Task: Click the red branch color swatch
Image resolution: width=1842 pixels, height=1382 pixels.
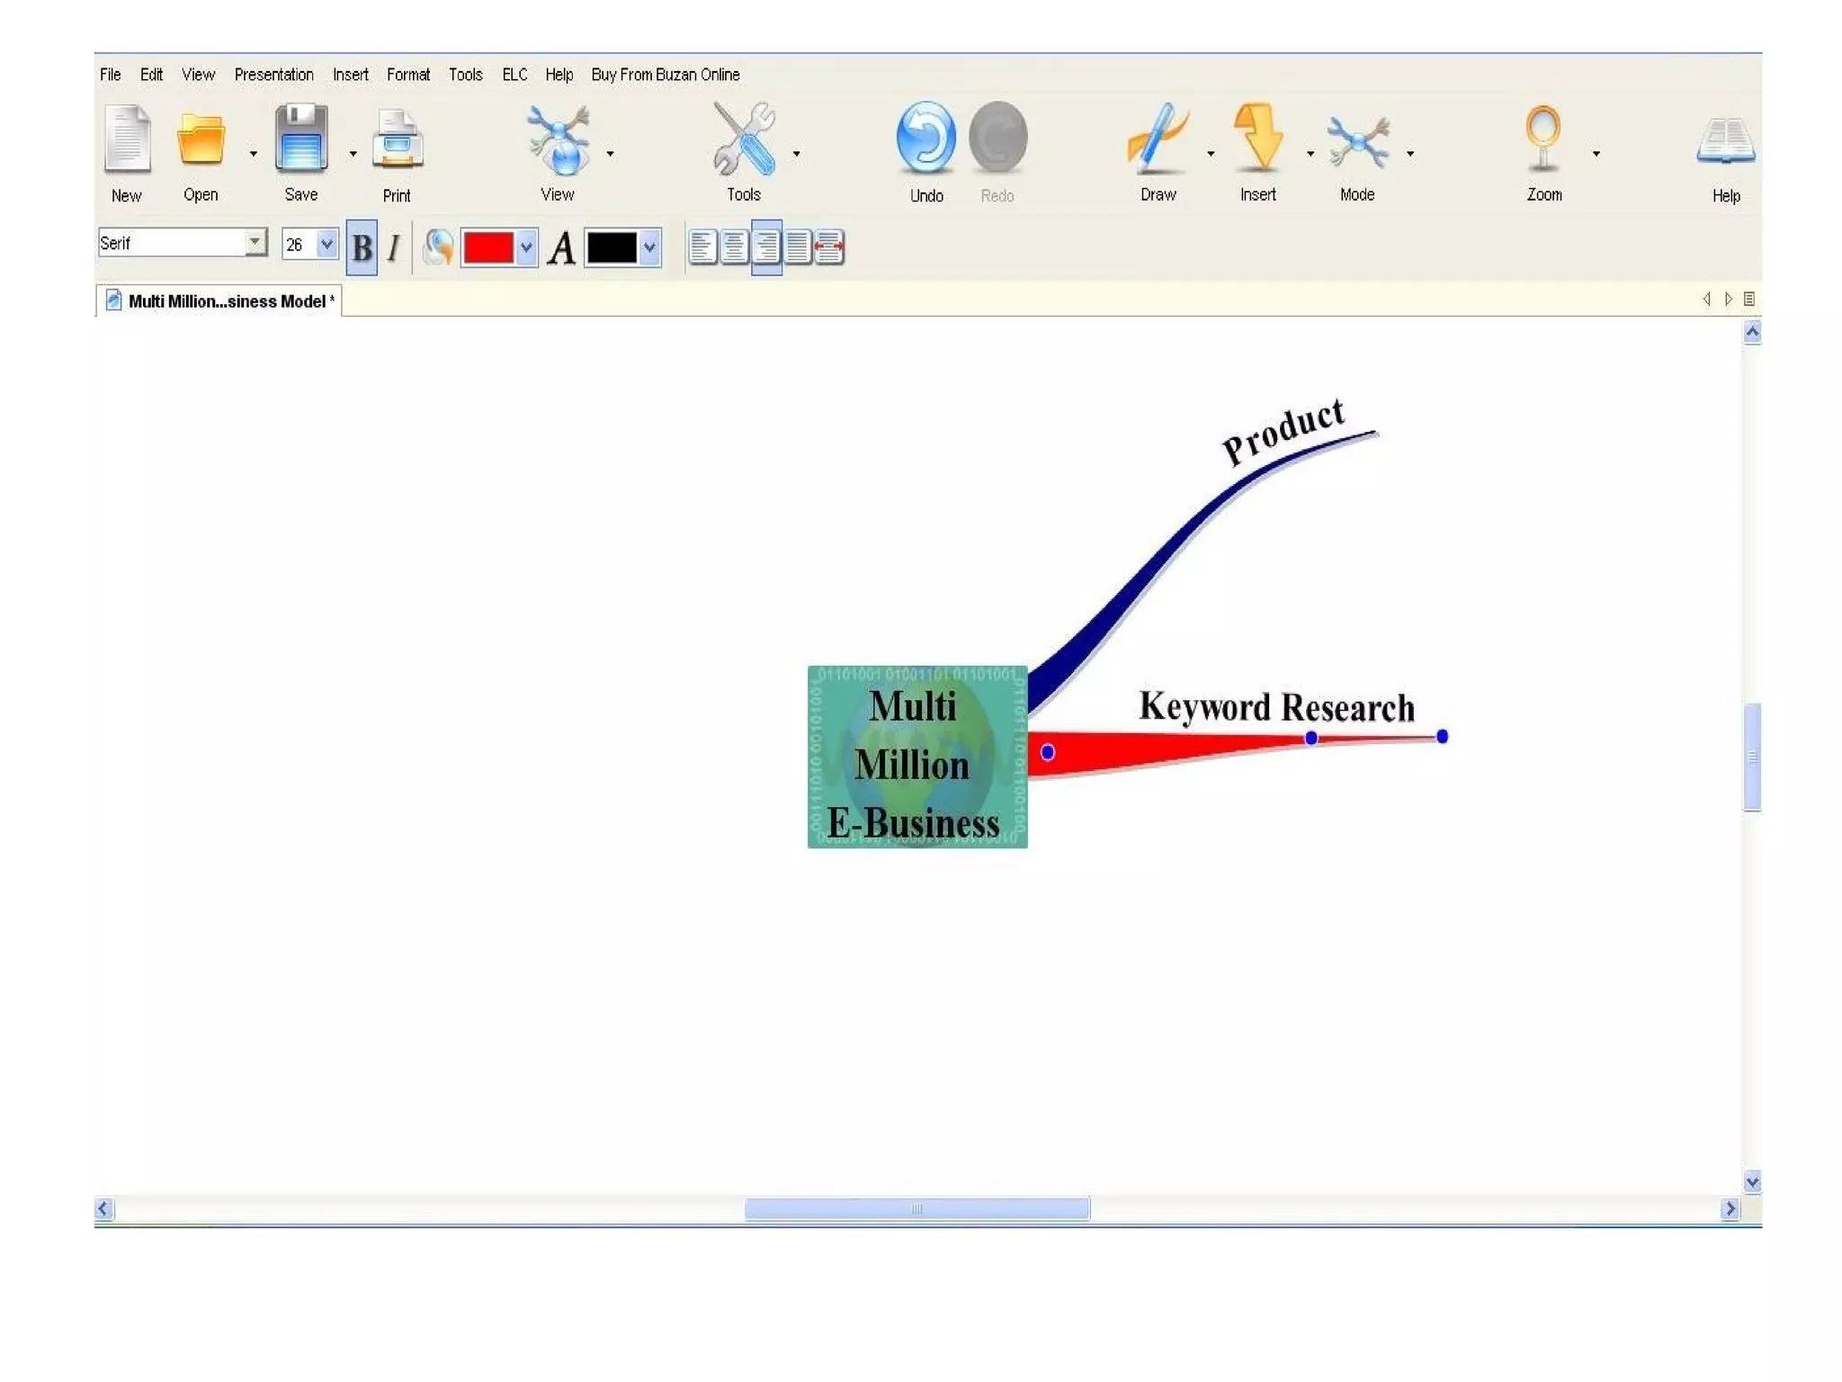Action: 488,247
